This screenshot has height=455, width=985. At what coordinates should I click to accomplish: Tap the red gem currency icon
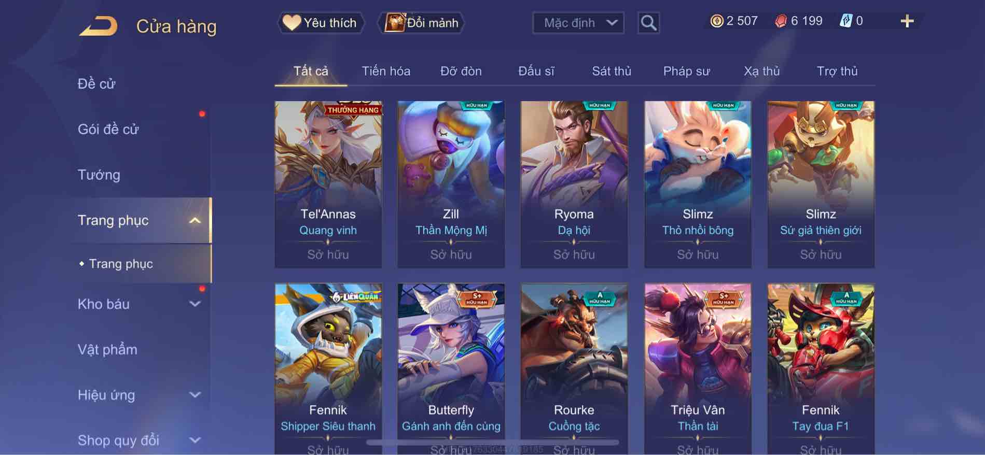(x=781, y=21)
